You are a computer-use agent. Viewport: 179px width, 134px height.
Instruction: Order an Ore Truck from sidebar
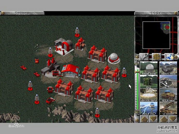[x=168, y=81]
